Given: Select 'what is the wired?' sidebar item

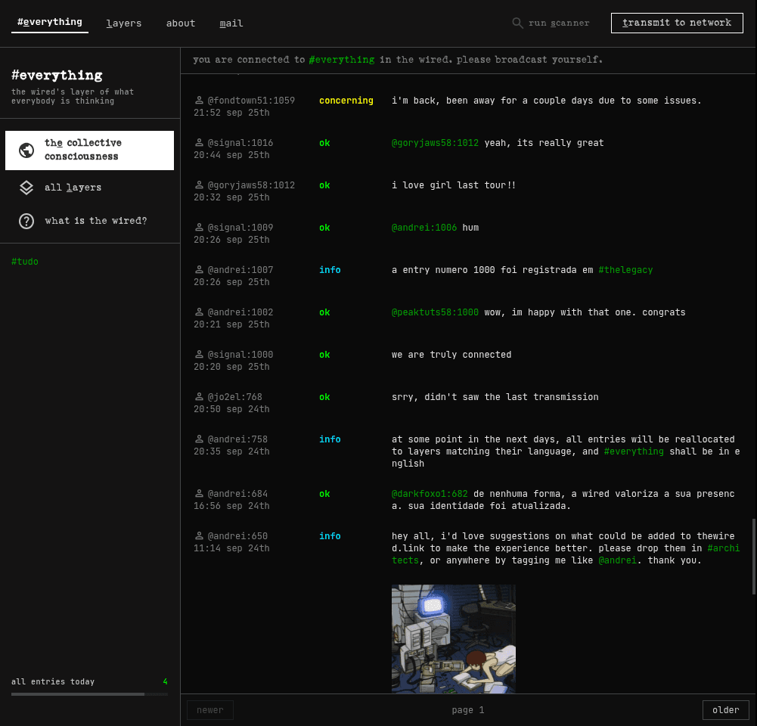Looking at the screenshot, I should click(89, 221).
